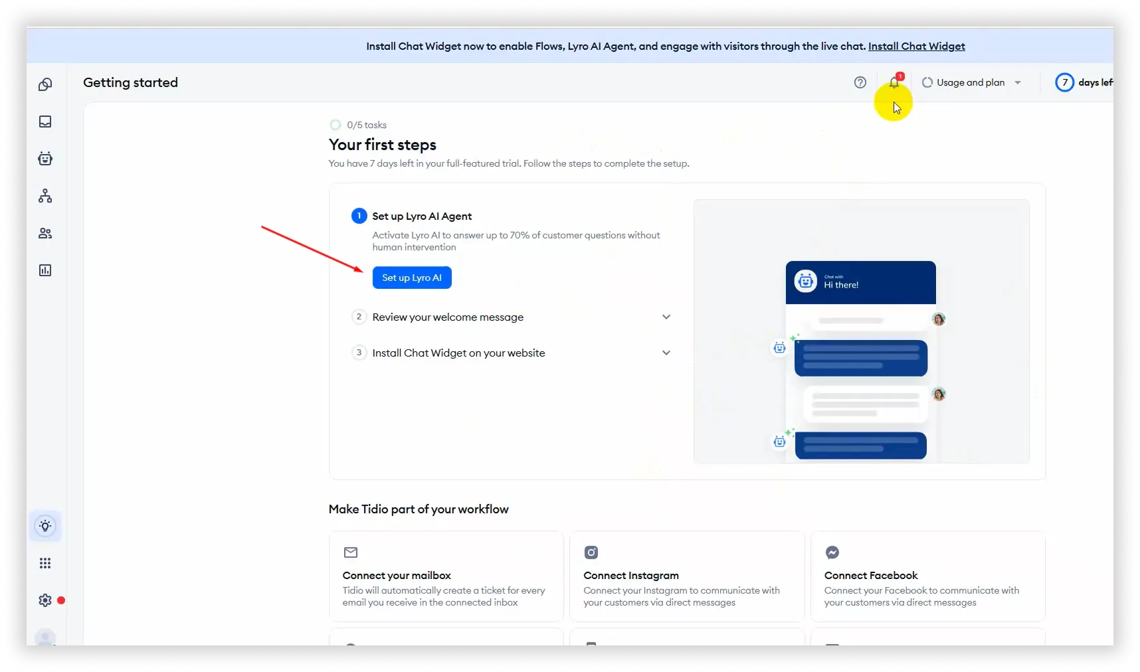This screenshot has width=1140, height=672.
Task: Open the Customers sidebar icon
Action: 45,233
